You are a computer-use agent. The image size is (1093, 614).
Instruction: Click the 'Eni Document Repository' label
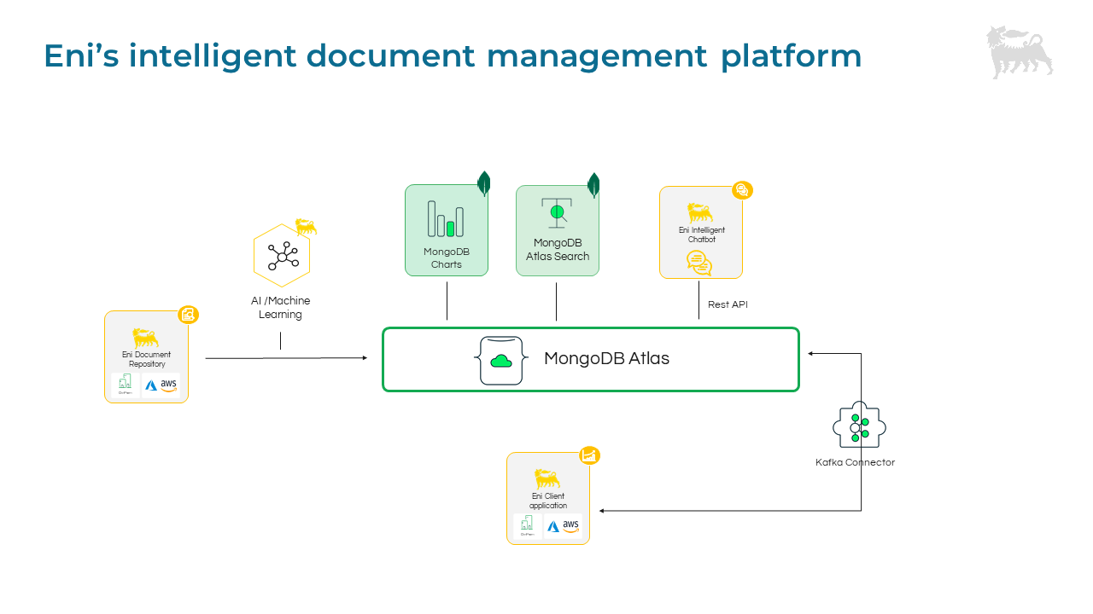click(146, 360)
